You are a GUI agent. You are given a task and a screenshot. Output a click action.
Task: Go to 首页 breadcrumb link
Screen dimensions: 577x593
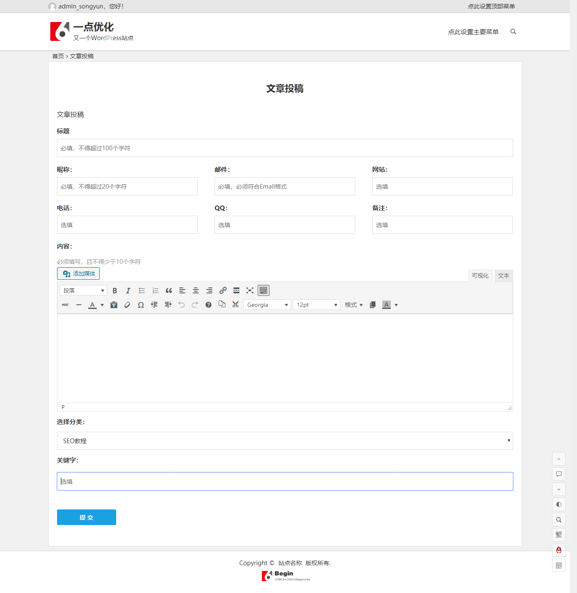click(58, 56)
